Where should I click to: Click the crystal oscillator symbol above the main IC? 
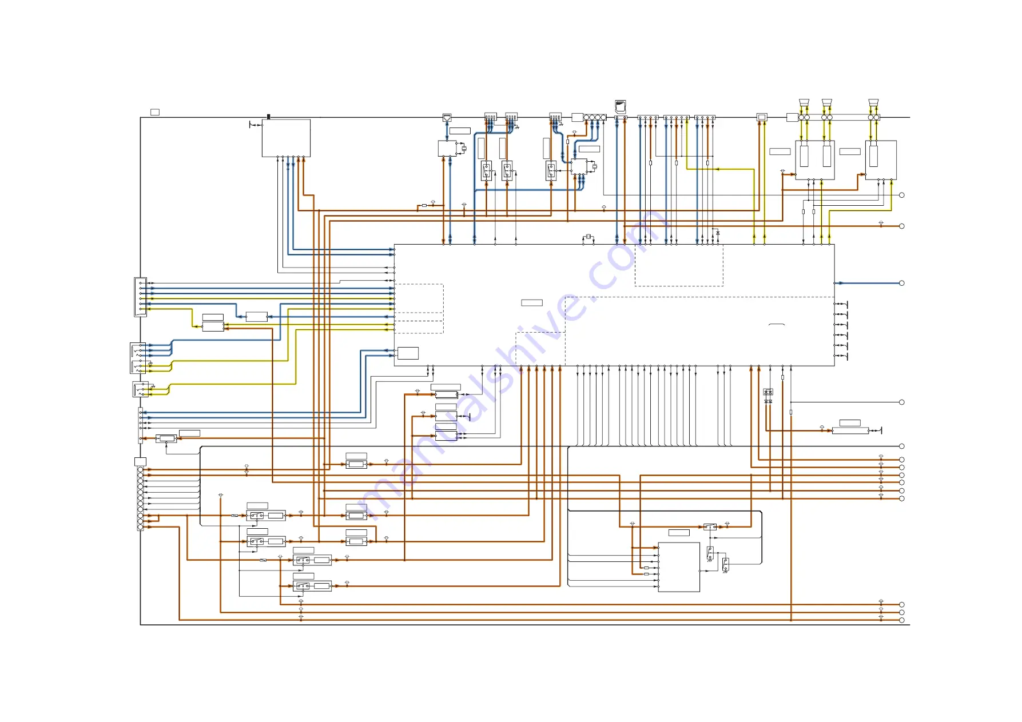click(x=588, y=237)
